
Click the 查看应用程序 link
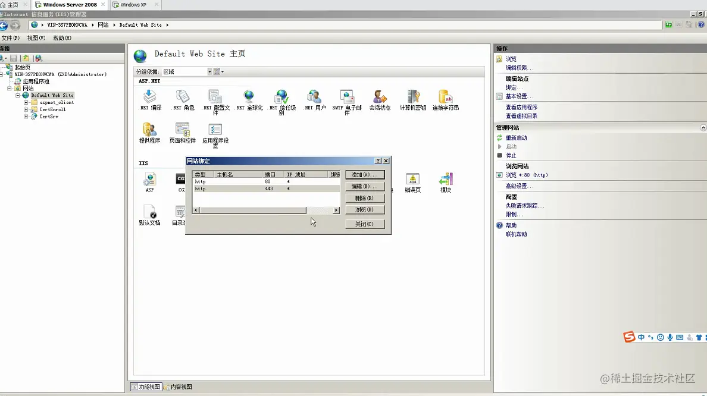521,107
